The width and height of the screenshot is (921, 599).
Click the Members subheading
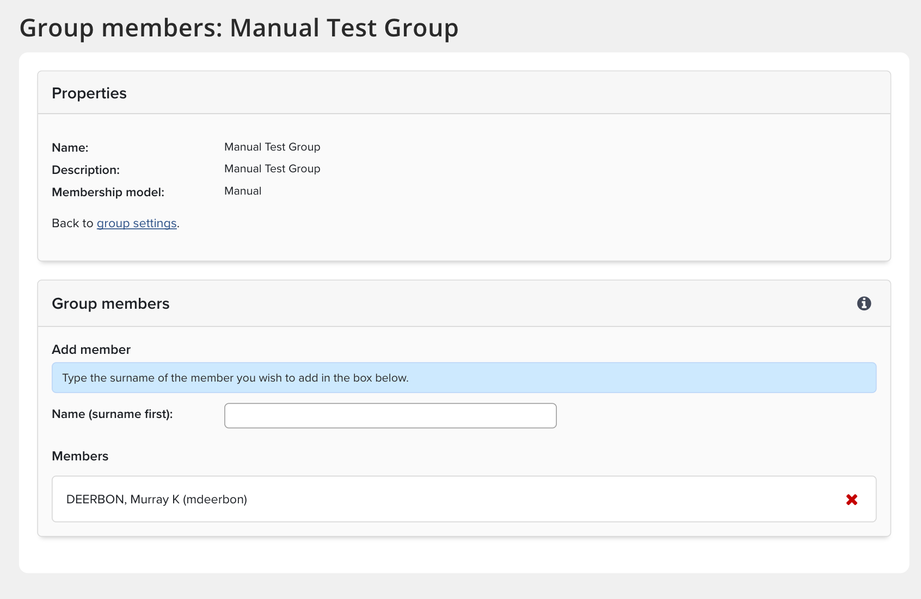[x=80, y=456]
